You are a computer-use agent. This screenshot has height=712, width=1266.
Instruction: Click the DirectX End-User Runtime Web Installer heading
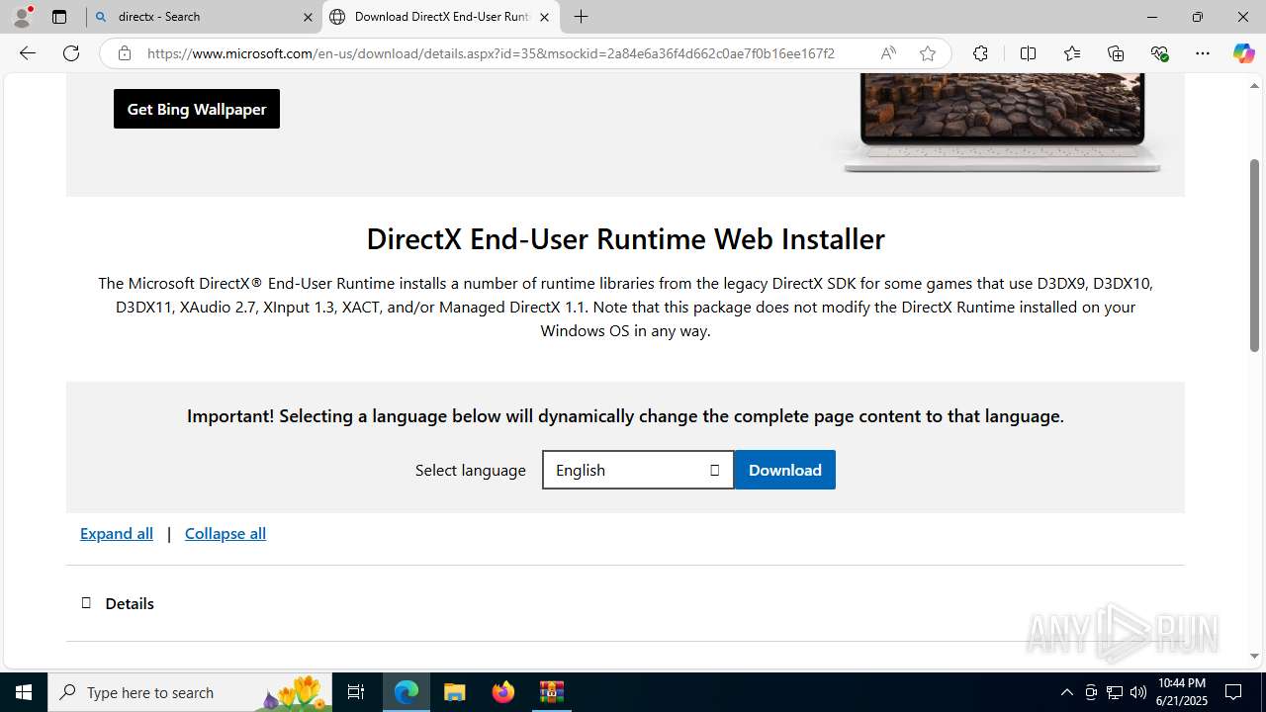(x=625, y=238)
